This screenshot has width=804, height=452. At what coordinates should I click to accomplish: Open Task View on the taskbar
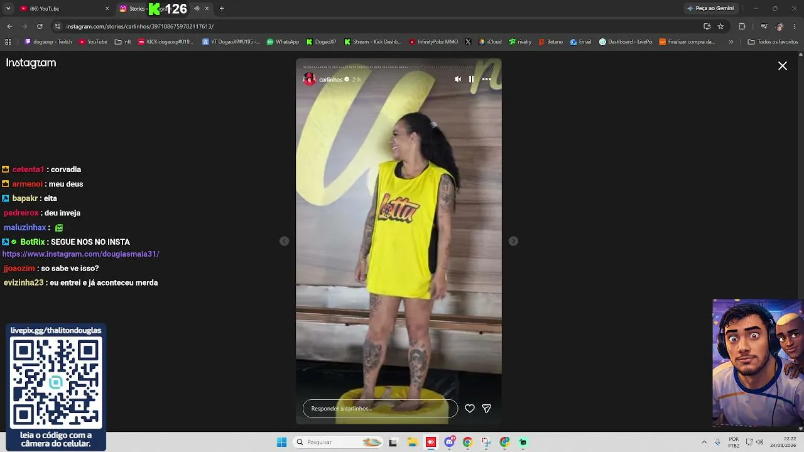pos(393,442)
